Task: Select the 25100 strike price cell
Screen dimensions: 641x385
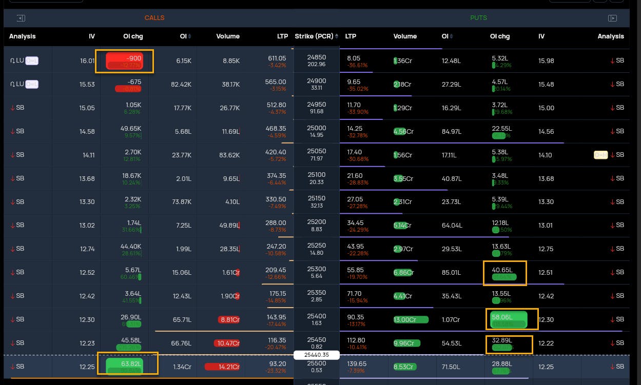Action: [x=316, y=178]
